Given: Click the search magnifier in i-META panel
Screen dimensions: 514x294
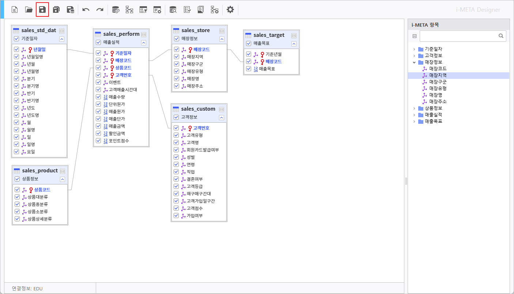Looking at the screenshot, I should click(501, 36).
